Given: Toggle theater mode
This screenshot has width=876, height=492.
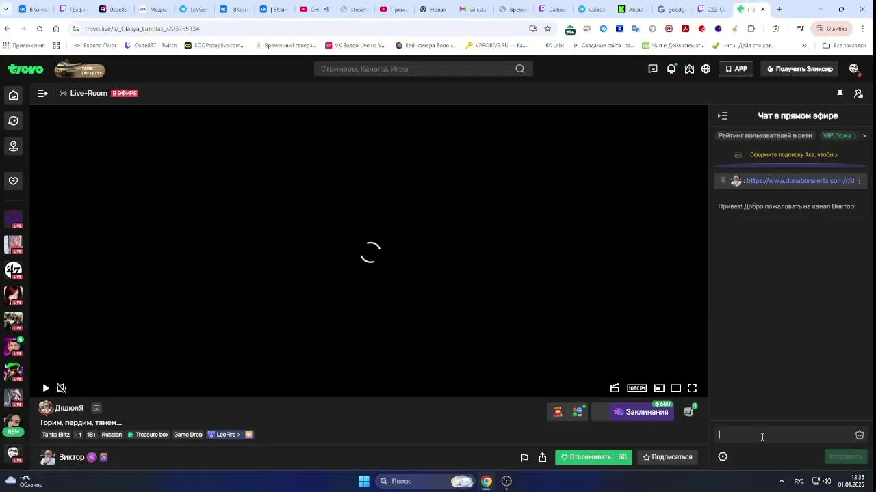Looking at the screenshot, I should click(x=675, y=388).
